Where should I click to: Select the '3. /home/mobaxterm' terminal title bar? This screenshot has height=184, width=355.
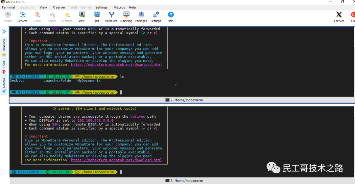point(182,181)
